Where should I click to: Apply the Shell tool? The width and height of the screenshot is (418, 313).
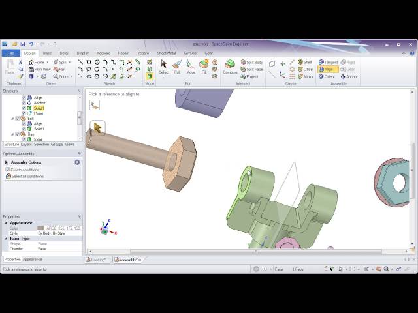[x=305, y=62]
